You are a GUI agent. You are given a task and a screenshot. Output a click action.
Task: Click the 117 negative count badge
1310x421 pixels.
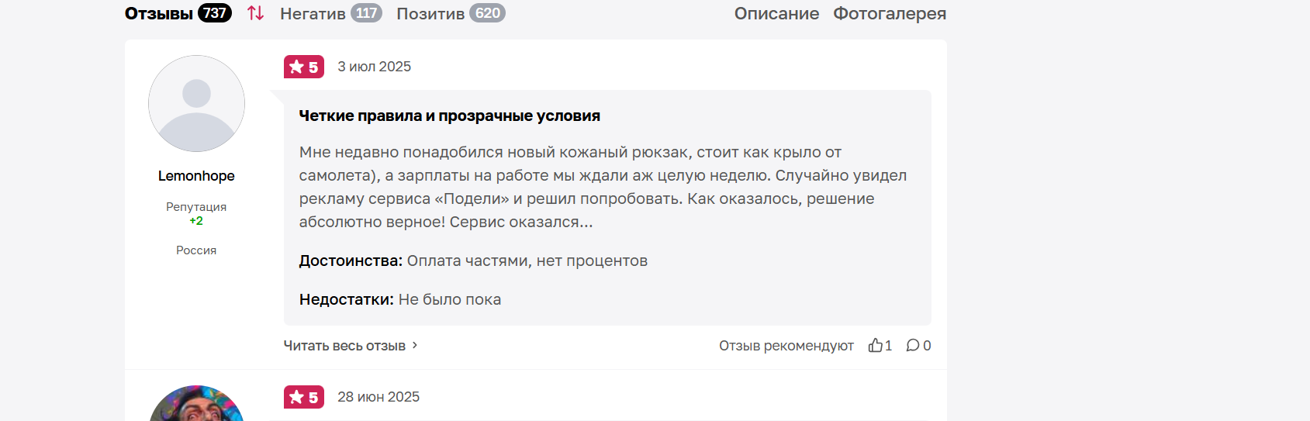click(366, 13)
